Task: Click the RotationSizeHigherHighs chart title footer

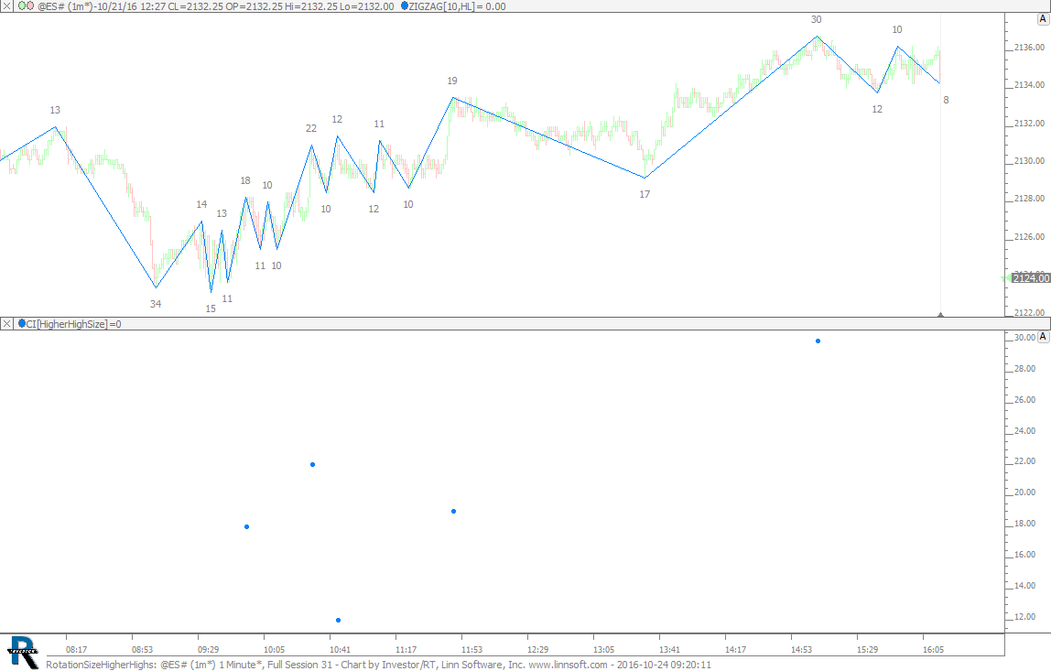Action: tap(378, 665)
